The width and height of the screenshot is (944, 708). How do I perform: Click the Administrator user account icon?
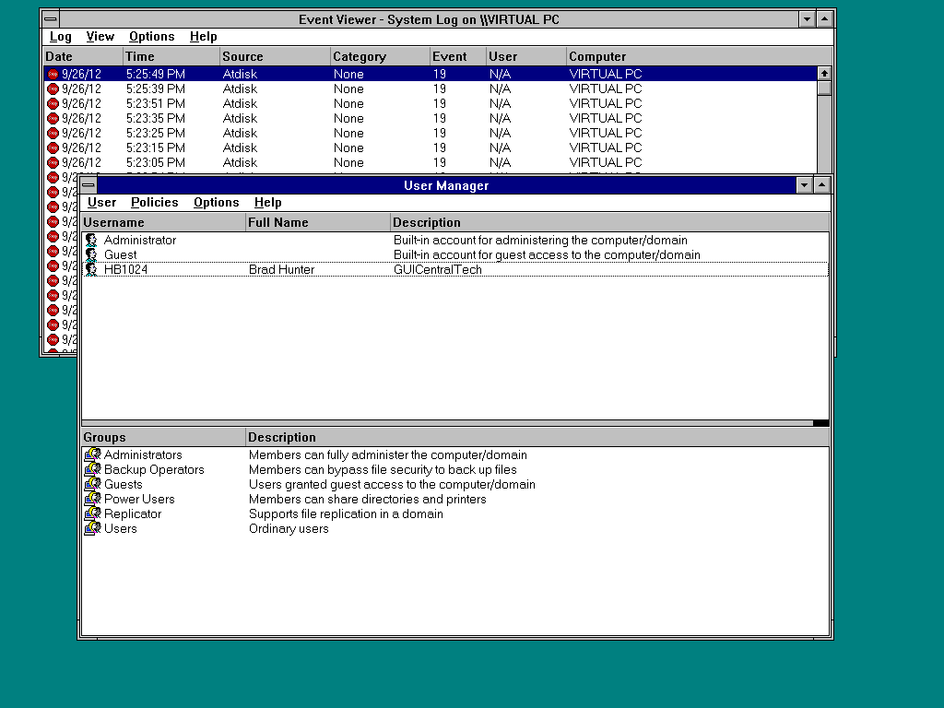coord(91,241)
